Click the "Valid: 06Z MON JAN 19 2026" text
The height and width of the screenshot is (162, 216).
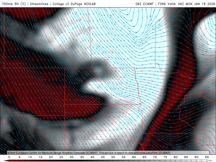pos(191,4)
